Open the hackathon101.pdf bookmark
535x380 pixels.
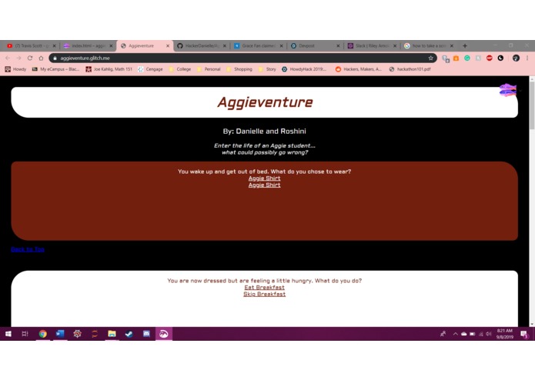tap(410, 69)
